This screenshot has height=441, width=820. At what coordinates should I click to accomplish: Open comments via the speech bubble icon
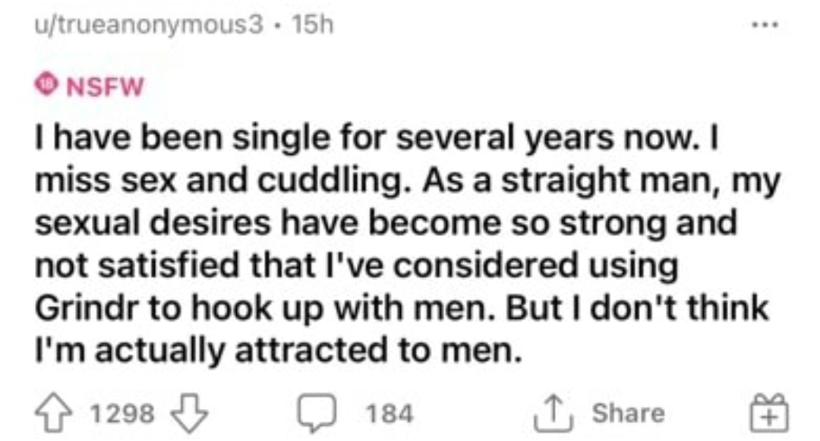317,414
